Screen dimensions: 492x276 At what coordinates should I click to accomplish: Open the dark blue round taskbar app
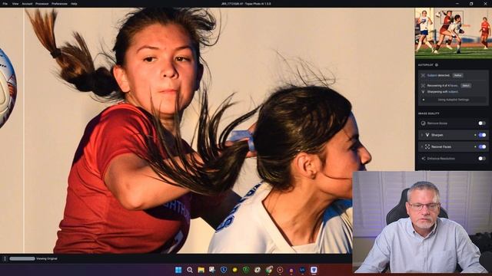coord(302,270)
